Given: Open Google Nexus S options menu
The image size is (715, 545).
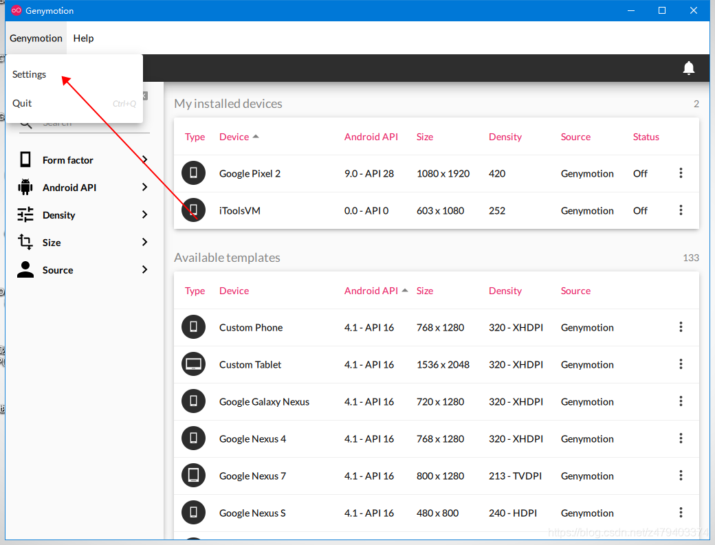Looking at the screenshot, I should (681, 513).
